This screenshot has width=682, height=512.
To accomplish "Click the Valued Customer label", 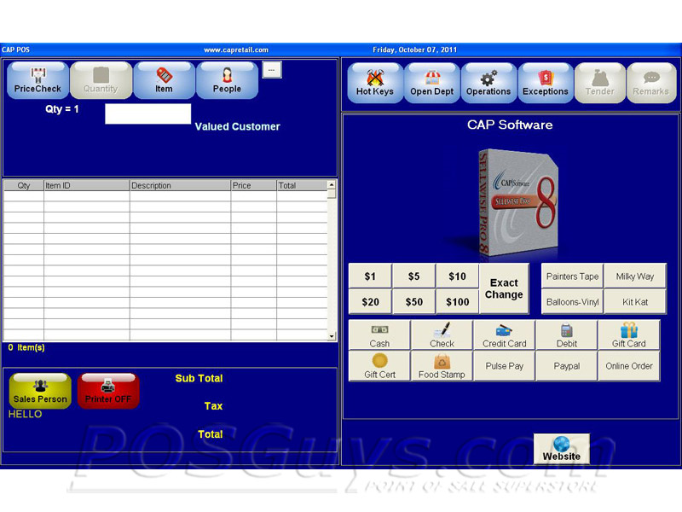I will point(238,126).
